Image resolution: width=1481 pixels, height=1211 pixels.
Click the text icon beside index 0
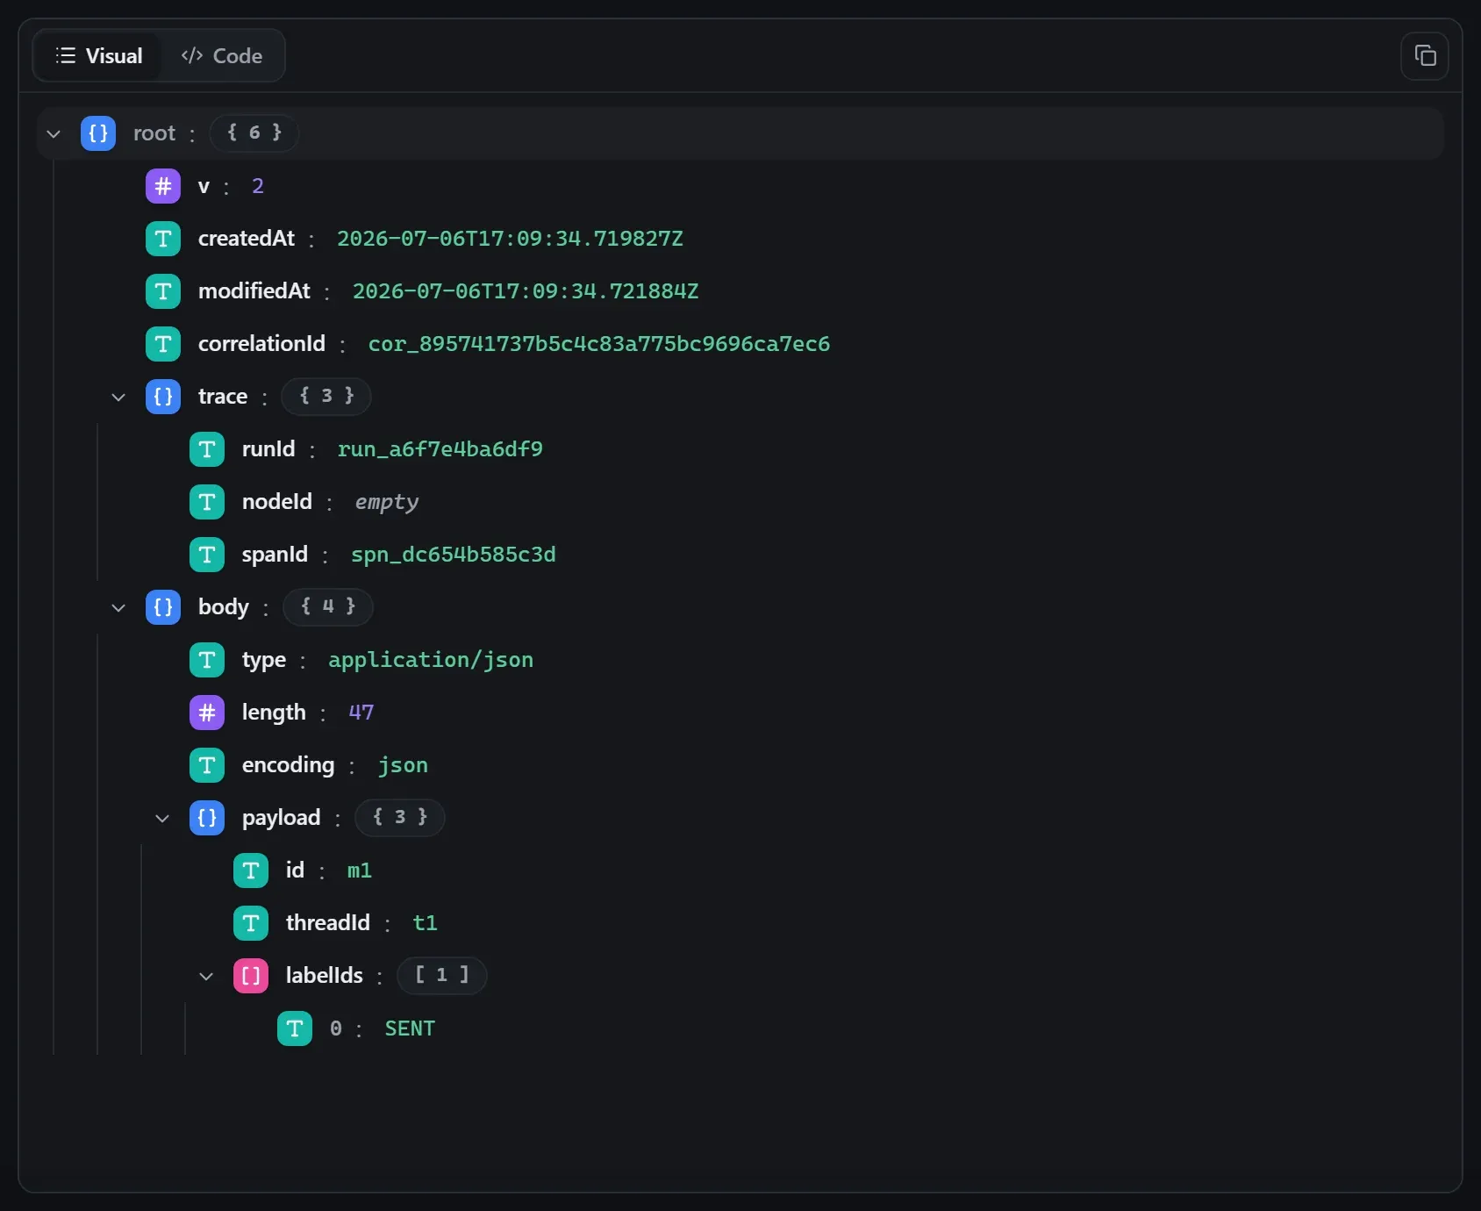coord(295,1028)
